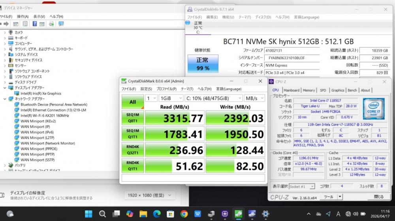Open the test count dropdown showing 1
The image size is (395, 221).
point(151,98)
